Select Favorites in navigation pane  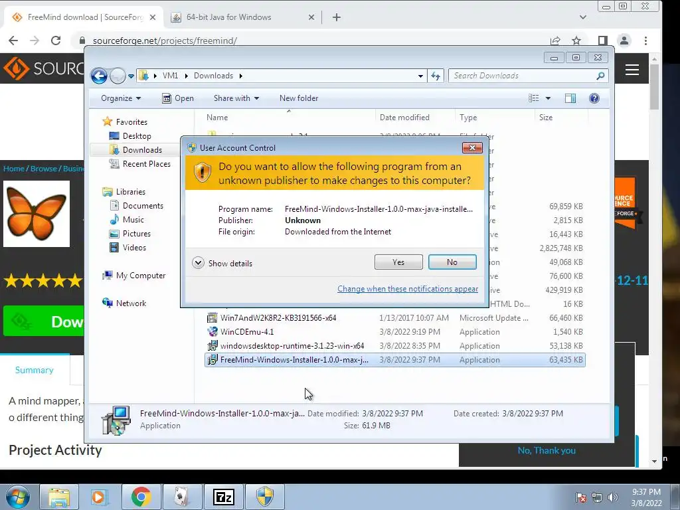(x=125, y=122)
